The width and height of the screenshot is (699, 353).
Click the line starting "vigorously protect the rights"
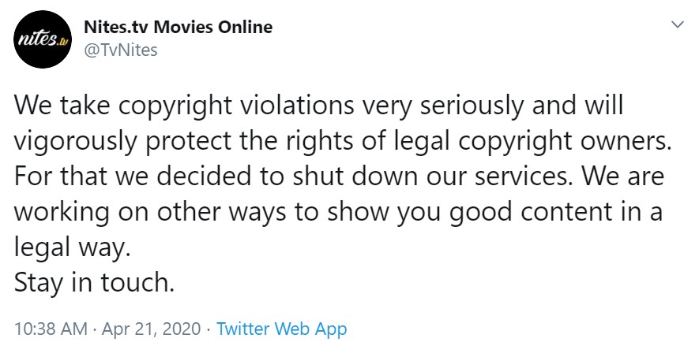[342, 141]
